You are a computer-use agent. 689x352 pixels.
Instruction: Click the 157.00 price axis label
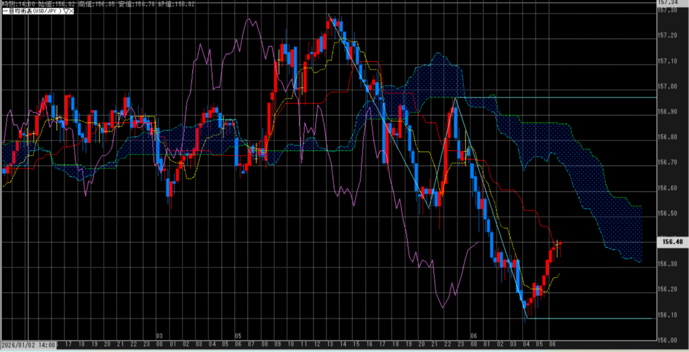pos(670,87)
